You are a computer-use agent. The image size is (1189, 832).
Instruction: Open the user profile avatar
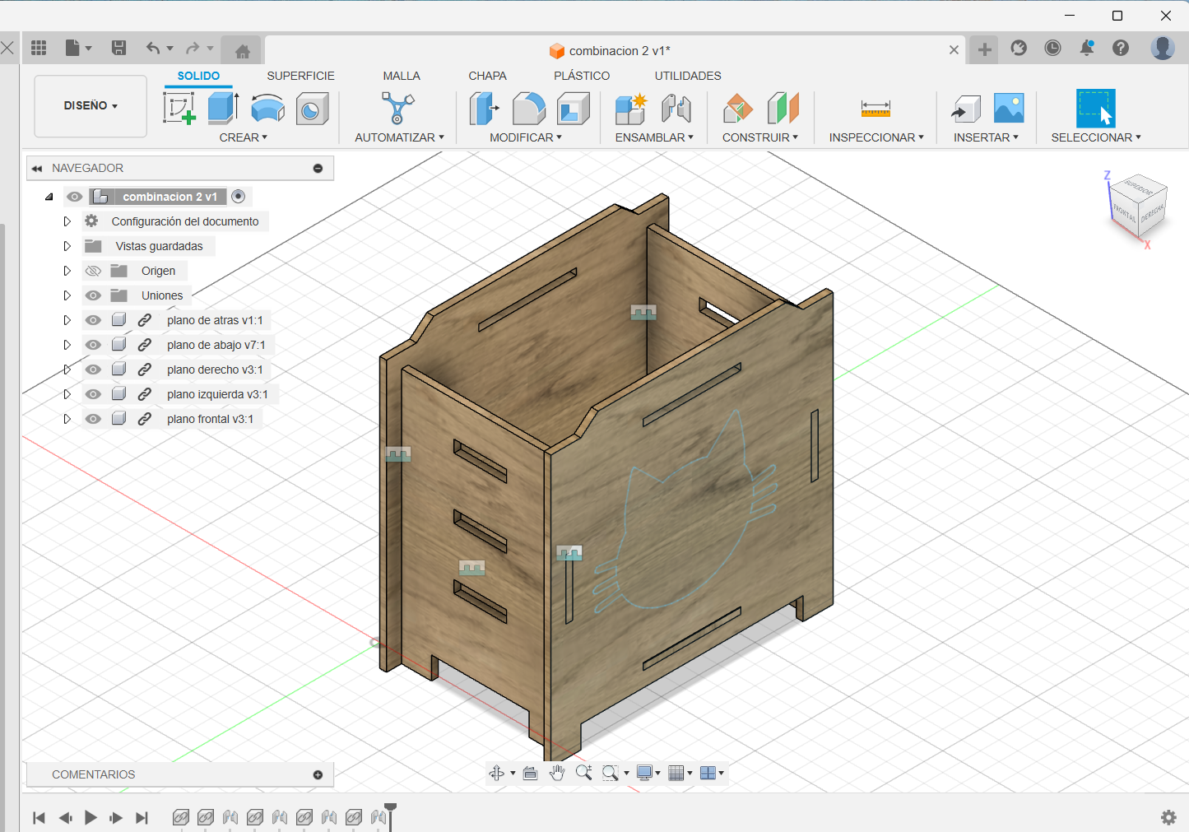click(x=1163, y=48)
